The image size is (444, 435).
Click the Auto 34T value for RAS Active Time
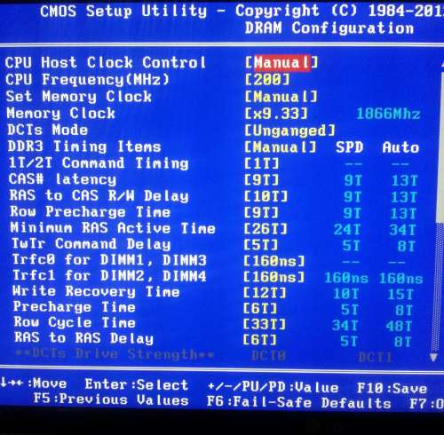403,230
